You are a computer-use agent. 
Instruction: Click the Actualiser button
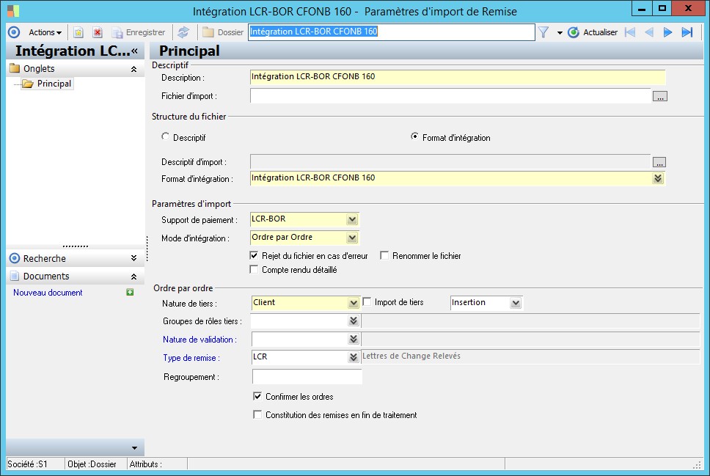coord(593,32)
